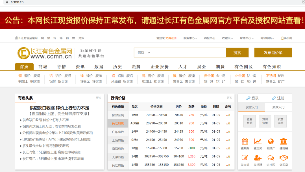Select the 发商机 pencil icon
The image size is (305, 172).
245,157
